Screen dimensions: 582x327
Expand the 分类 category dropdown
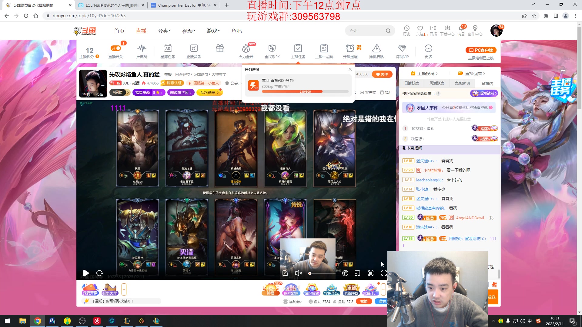164,31
